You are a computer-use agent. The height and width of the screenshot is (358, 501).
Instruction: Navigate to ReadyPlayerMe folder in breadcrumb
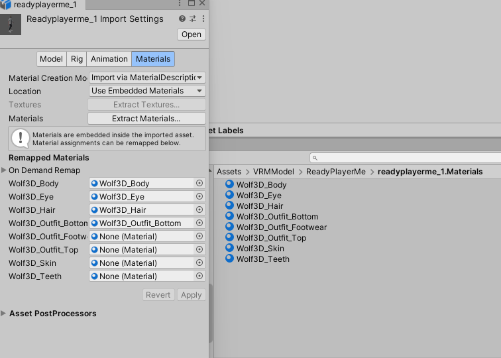[x=336, y=172]
